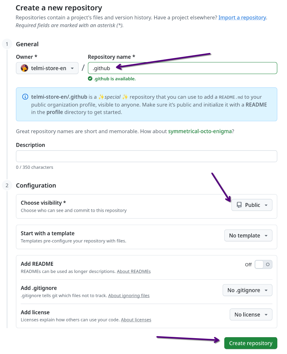Open the Owner dropdown
This screenshot has height=354, width=287.
point(47,68)
